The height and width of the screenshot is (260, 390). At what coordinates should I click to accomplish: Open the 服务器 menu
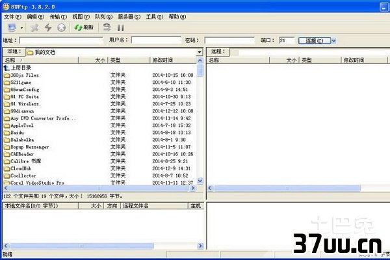pyautogui.click(x=129, y=17)
